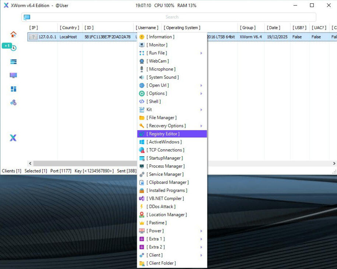Screen dimensions: 337x269
Task: Click the StartupManager icon
Action: coord(142,158)
